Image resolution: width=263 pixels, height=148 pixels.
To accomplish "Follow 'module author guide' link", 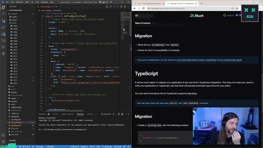I will click(x=231, y=60).
